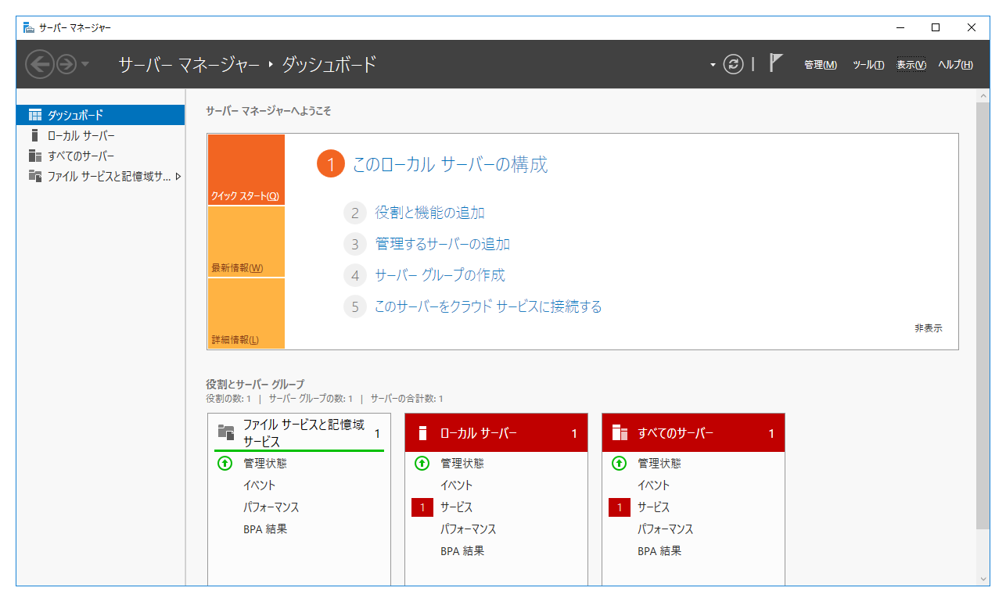Click BPA 結果 in file services tile

coord(265,529)
